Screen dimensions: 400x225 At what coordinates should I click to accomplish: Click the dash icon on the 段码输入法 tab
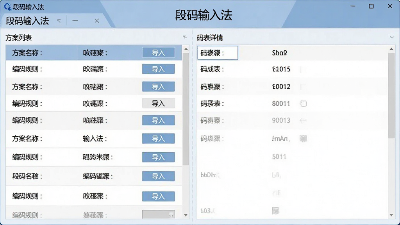coord(75,20)
